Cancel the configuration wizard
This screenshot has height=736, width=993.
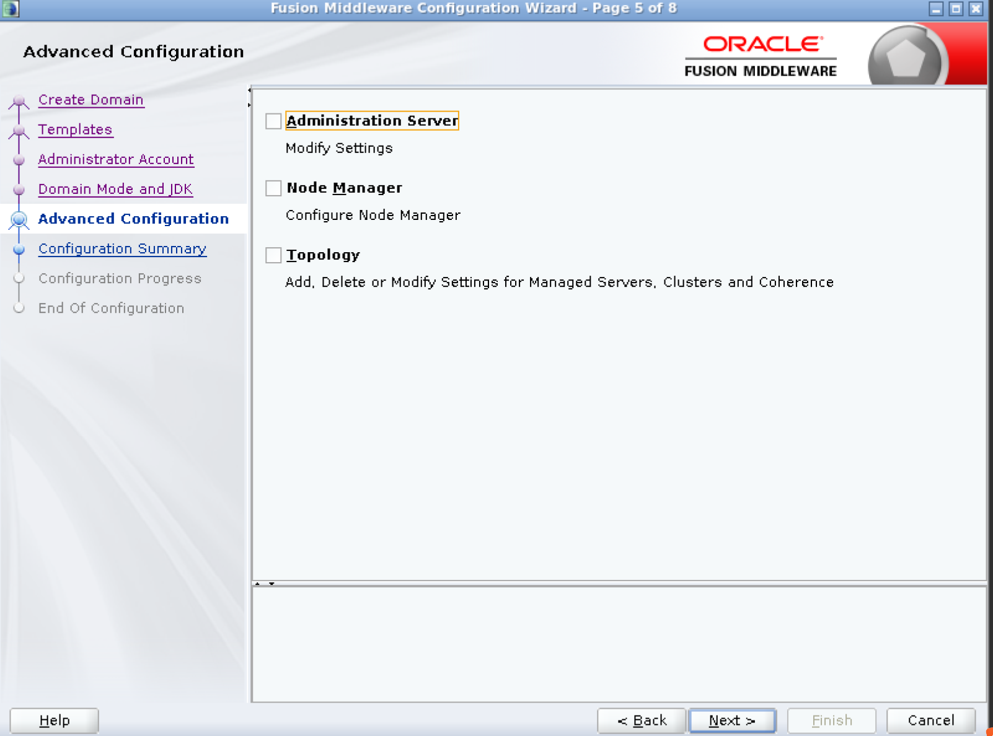(x=931, y=721)
